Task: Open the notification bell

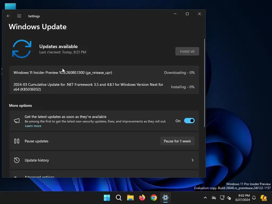Action: pos(254,198)
